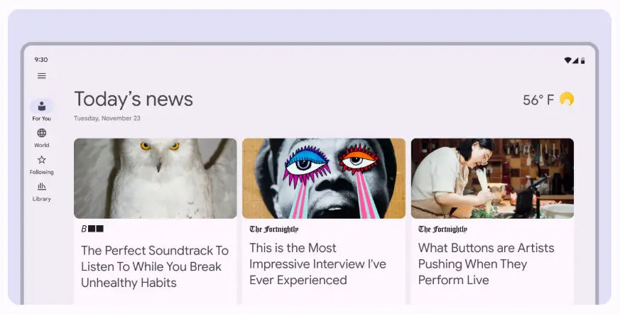This screenshot has height=314, width=620.
Task: Open the World globe icon
Action: click(41, 133)
